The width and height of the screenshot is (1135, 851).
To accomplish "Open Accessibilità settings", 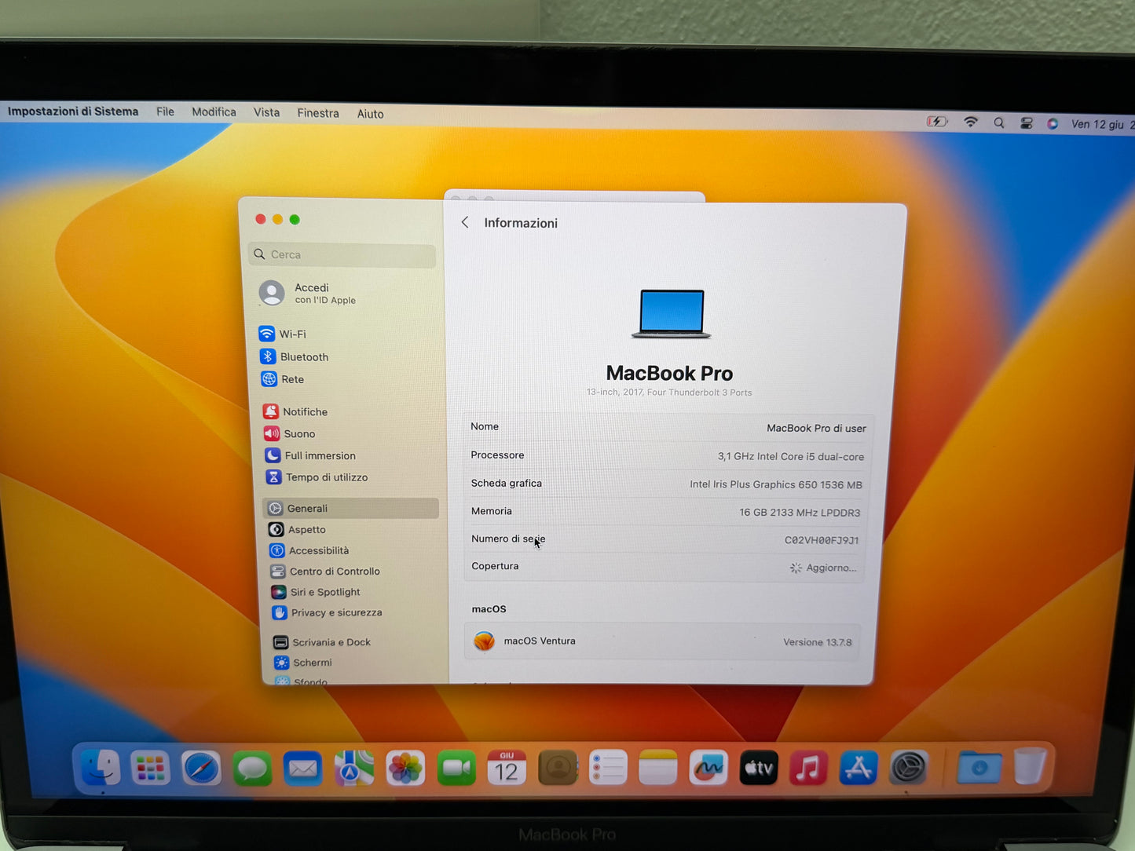I will (x=309, y=550).
